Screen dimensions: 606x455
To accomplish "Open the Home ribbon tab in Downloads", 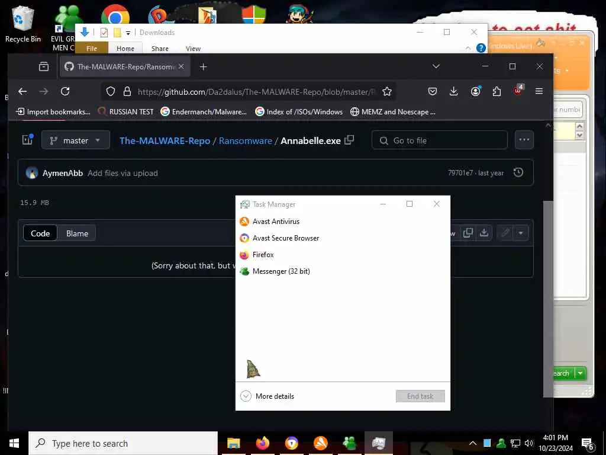I will 125,49.
